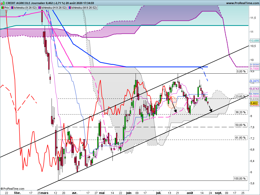The width and height of the screenshot is (260, 195).
Task: Click the avr. label on the time axis
Action: (x=75, y=193)
